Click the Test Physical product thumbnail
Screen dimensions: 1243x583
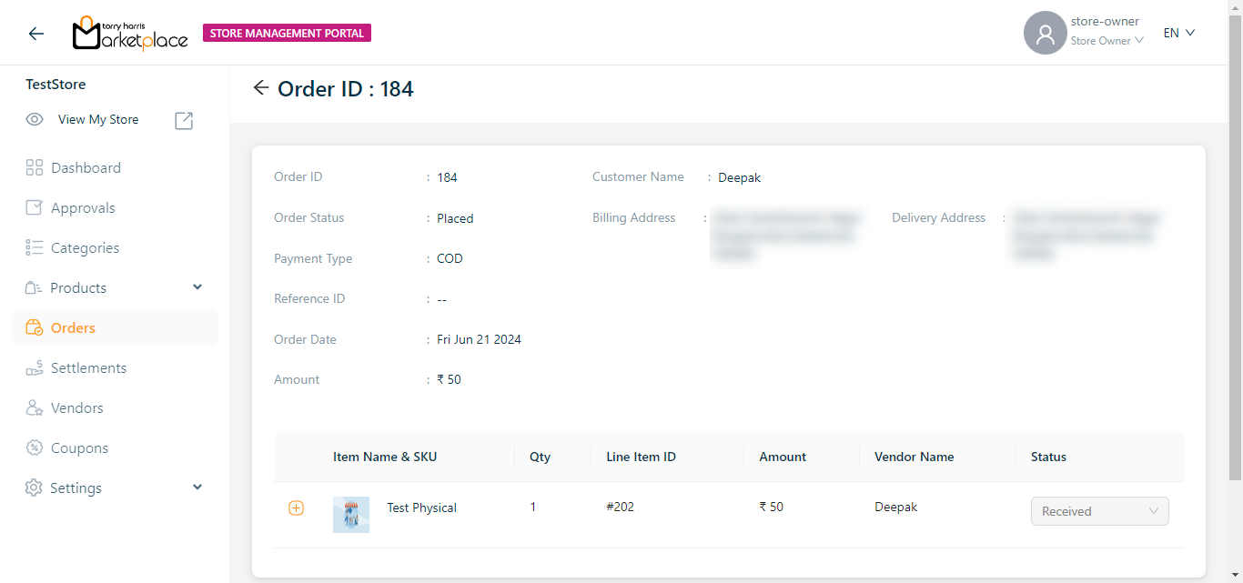click(351, 514)
